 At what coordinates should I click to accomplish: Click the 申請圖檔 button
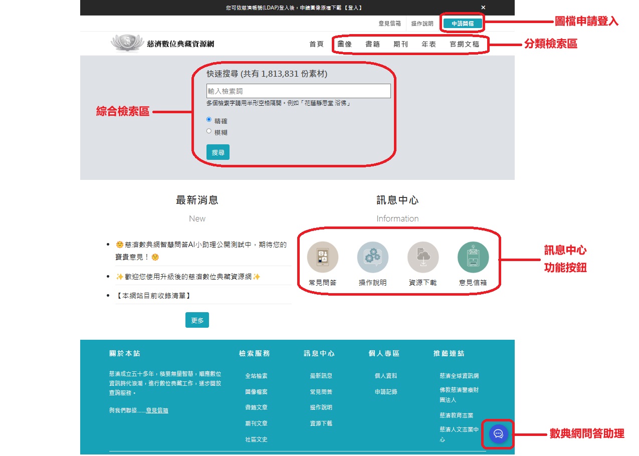click(463, 23)
